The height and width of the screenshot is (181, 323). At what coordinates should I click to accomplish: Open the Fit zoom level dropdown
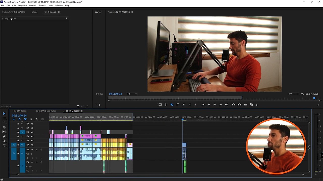coord(132,94)
